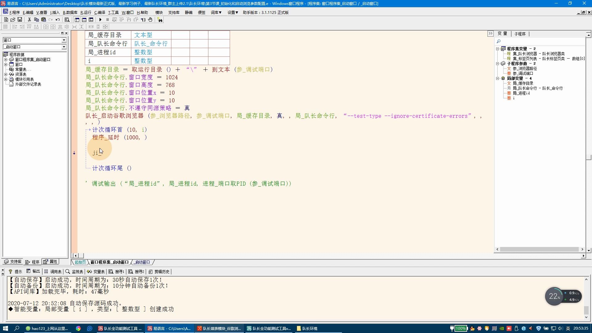The height and width of the screenshot is (333, 592).
Task: Click the Run program play icon
Action: point(100,19)
